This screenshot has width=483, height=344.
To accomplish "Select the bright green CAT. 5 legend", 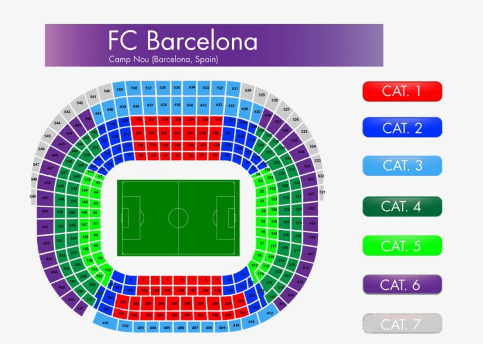I will pyautogui.click(x=402, y=246).
